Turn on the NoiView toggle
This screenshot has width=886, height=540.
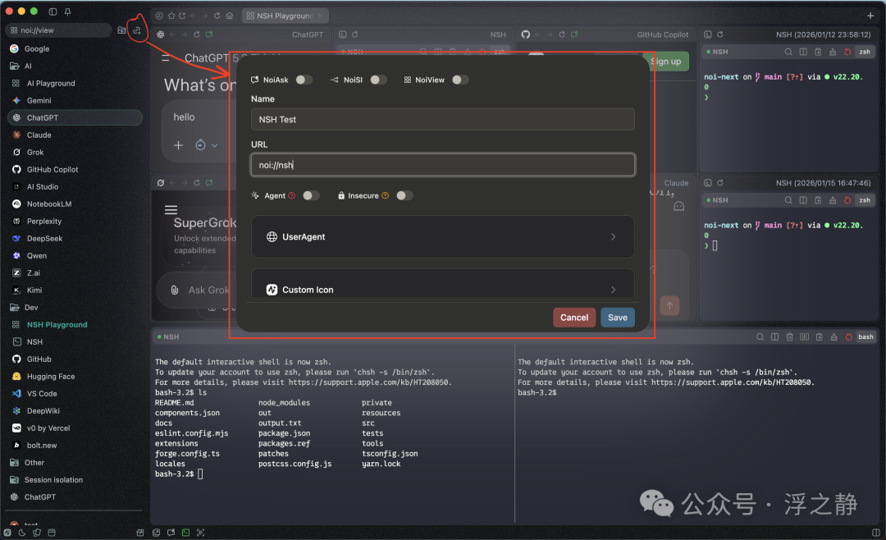[460, 80]
